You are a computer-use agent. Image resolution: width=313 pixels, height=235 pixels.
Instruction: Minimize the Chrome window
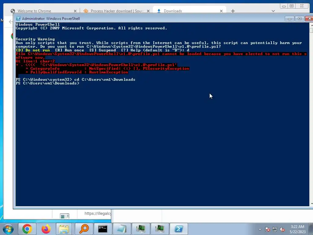(x=284, y=6)
